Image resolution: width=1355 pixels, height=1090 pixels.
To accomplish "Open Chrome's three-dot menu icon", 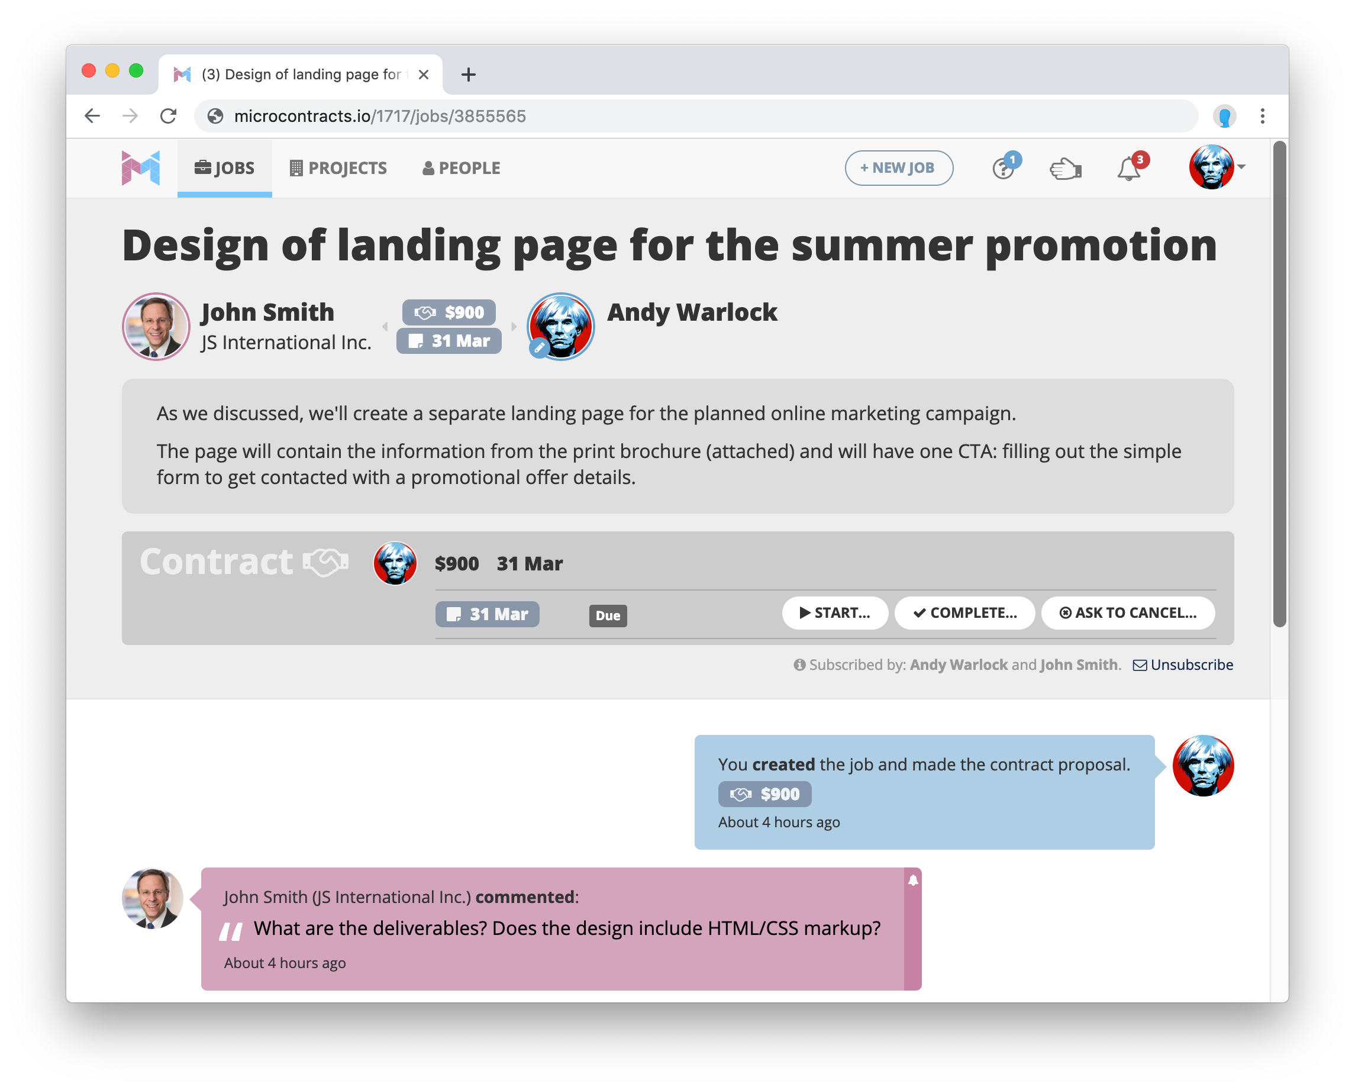I will coord(1262,115).
